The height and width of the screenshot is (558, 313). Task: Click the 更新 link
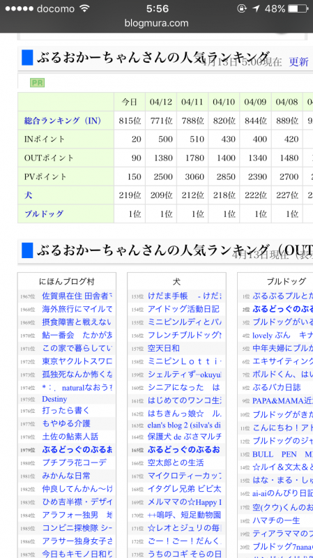pyautogui.click(x=298, y=62)
